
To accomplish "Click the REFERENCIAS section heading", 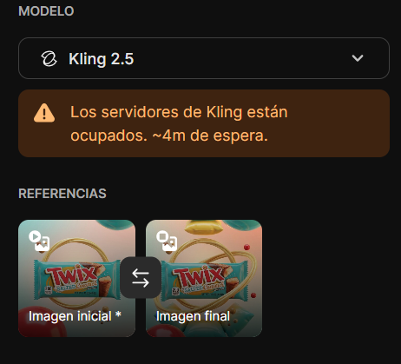I will point(62,194).
